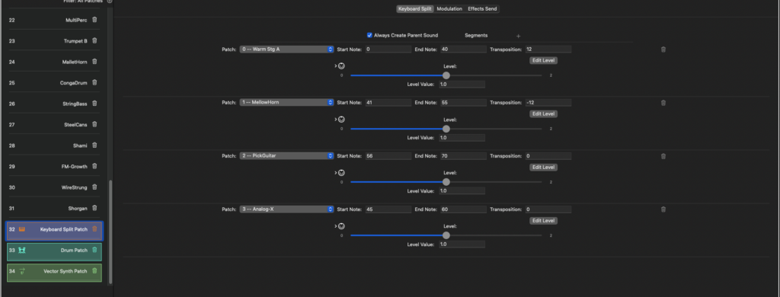
Task: Click the trash icon beside StringBass
Action: click(94, 104)
